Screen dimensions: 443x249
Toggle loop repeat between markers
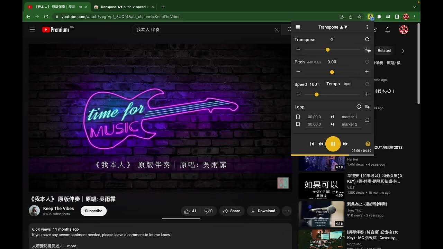[x=367, y=120]
